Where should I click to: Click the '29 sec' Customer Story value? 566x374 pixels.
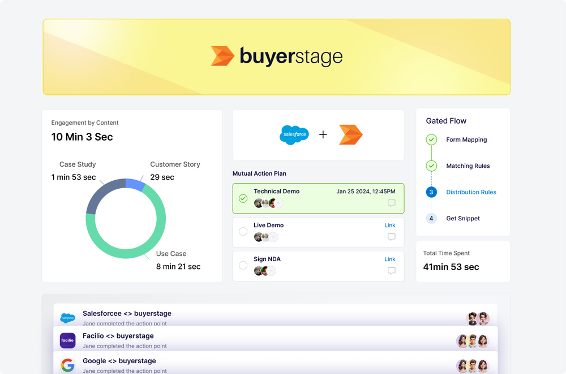(x=162, y=177)
